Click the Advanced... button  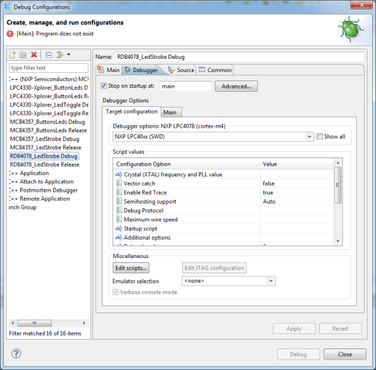tap(236, 86)
